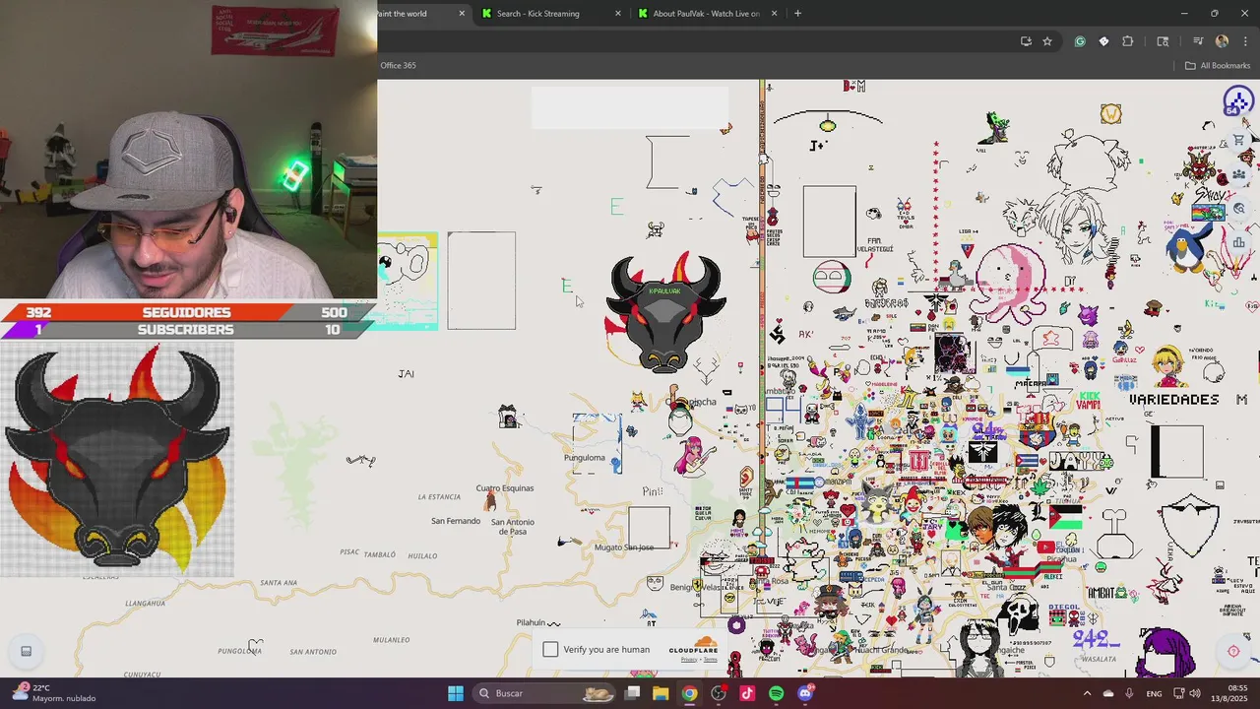Click the pink octopus pixel art
This screenshot has height=709, width=1260.
(x=1009, y=286)
